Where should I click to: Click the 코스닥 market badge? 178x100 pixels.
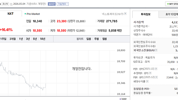pos(5,4)
